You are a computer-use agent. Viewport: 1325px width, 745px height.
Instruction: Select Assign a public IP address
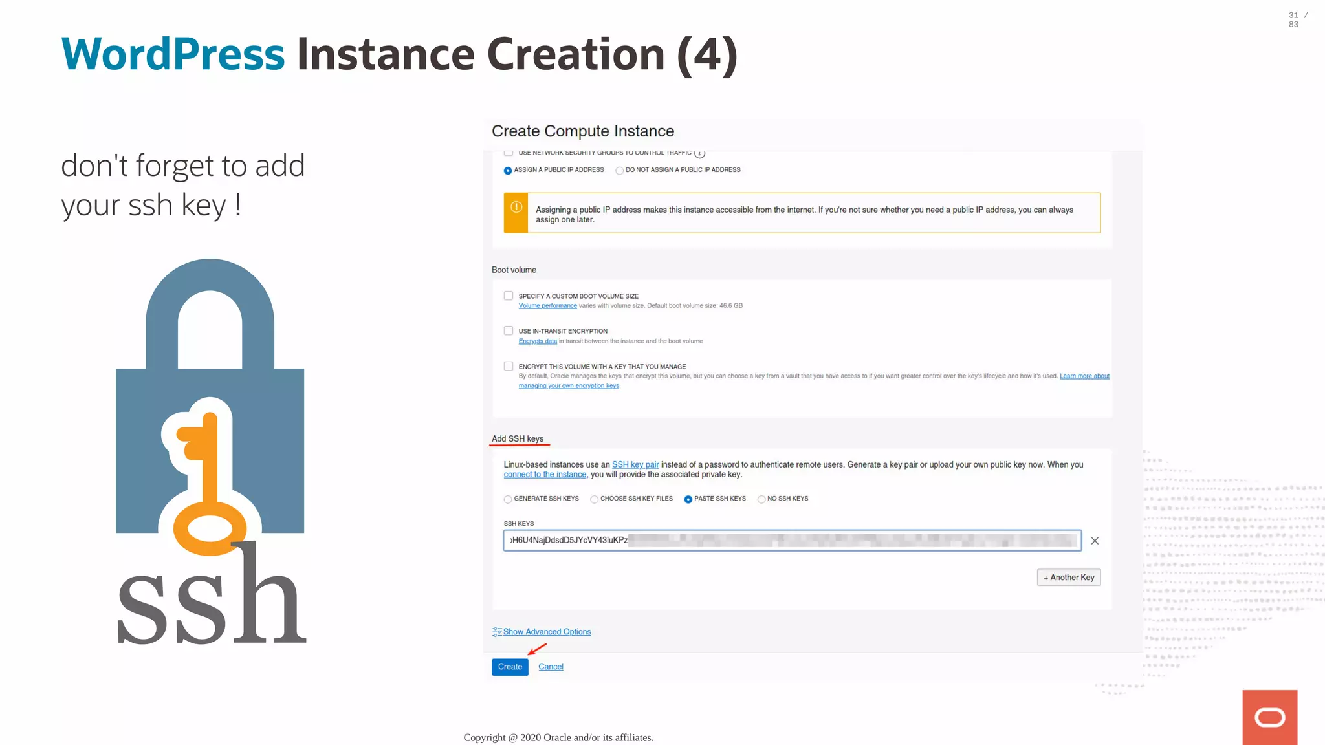[x=508, y=171]
